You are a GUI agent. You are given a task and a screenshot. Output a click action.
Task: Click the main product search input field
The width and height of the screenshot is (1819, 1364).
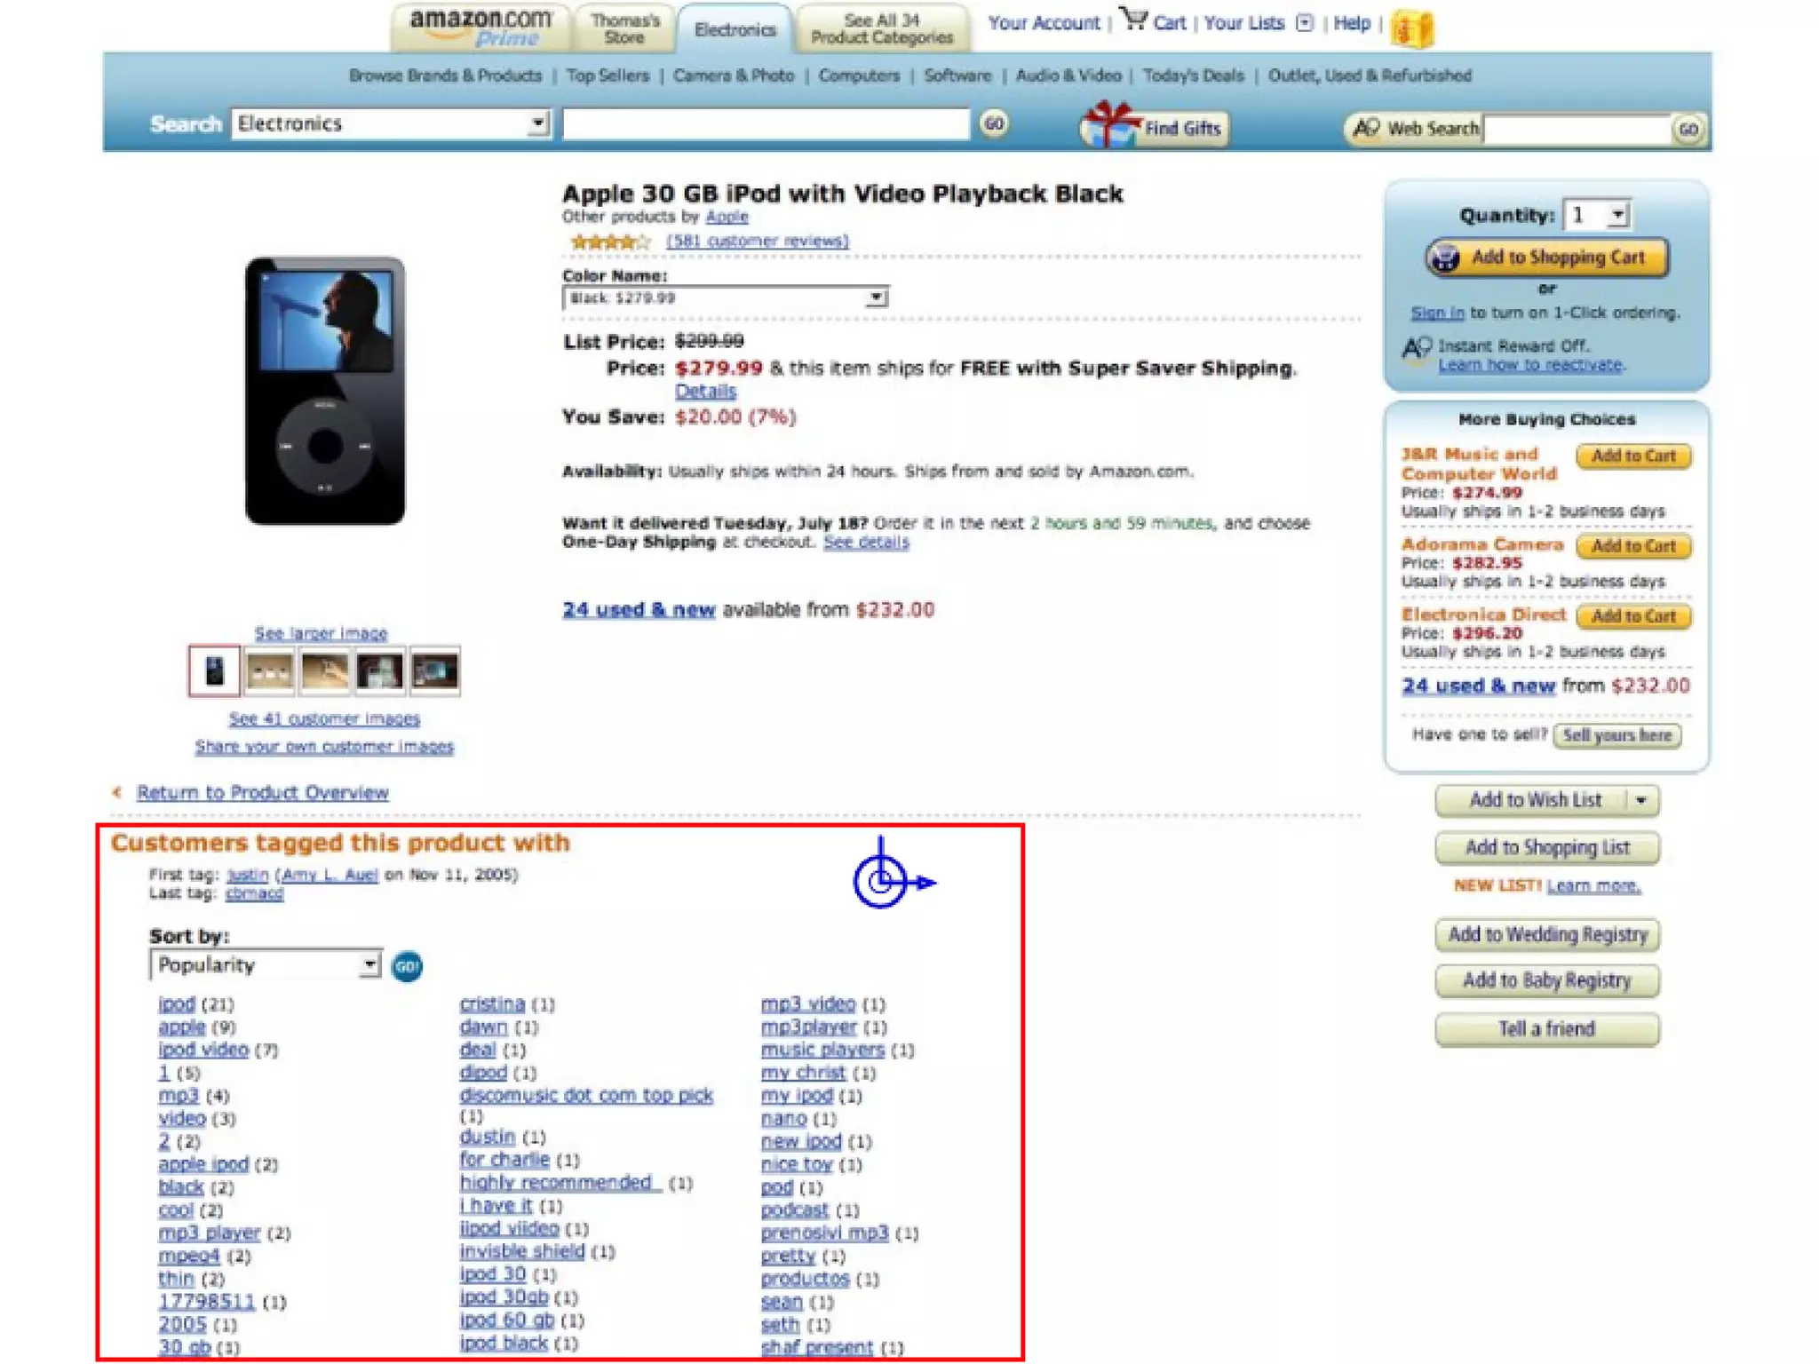pyautogui.click(x=766, y=123)
